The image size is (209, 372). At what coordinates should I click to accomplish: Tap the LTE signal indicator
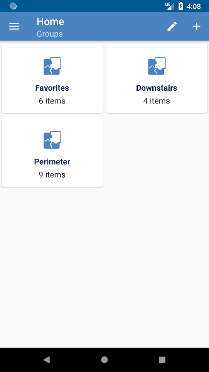point(170,6)
